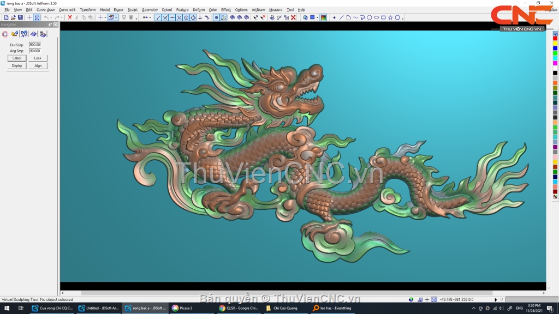Toggle midpoint snap icon

(172, 17)
